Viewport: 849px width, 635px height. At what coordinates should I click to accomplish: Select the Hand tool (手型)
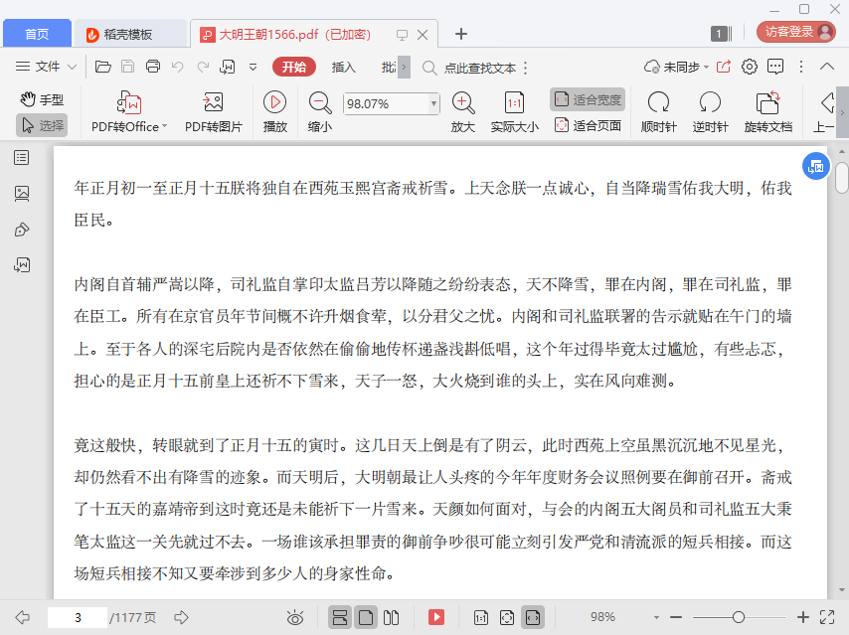[42, 99]
